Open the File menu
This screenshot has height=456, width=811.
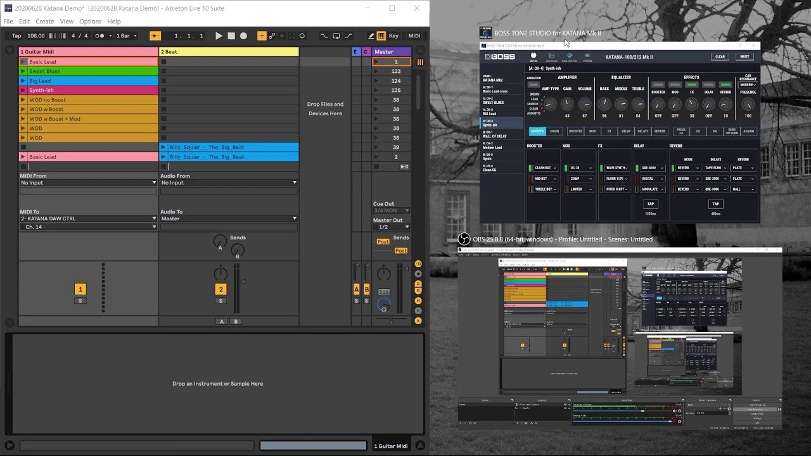click(x=8, y=22)
